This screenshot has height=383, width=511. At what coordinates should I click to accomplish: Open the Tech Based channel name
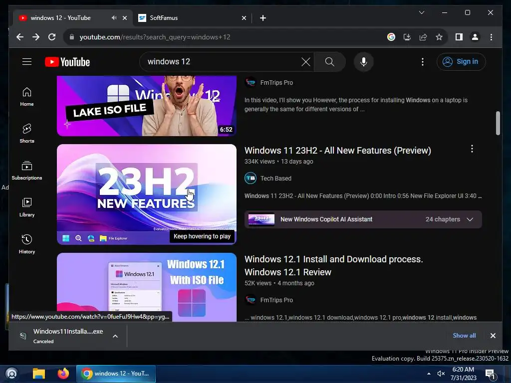coord(275,179)
